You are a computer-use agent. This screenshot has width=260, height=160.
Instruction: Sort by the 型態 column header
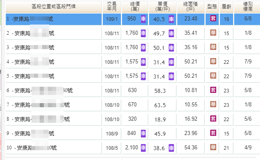pyautogui.click(x=212, y=7)
